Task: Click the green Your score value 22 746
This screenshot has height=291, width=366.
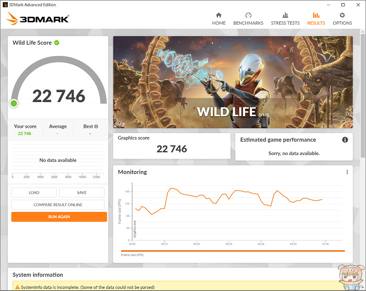Action: click(x=25, y=133)
